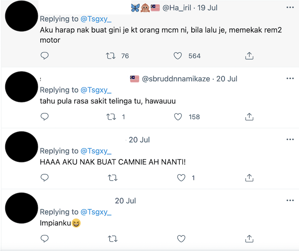Like the tweet with 158 likes

(x=178, y=117)
